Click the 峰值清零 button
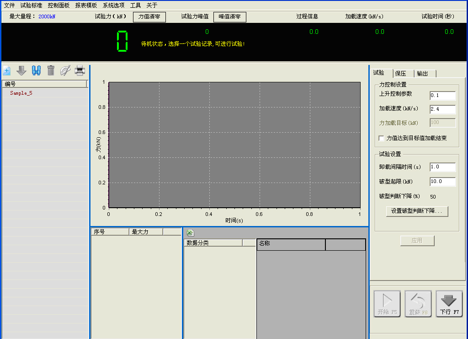 pyautogui.click(x=229, y=17)
